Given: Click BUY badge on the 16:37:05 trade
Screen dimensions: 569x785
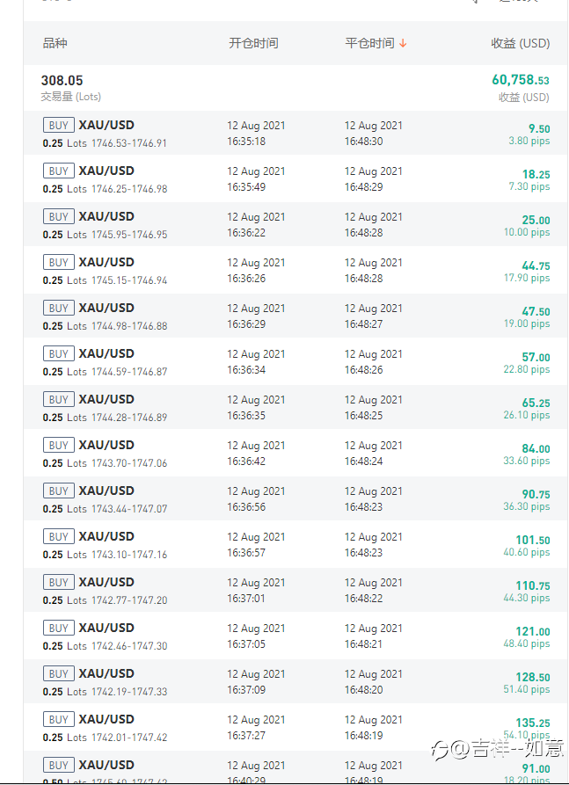Looking at the screenshot, I should click(59, 629).
